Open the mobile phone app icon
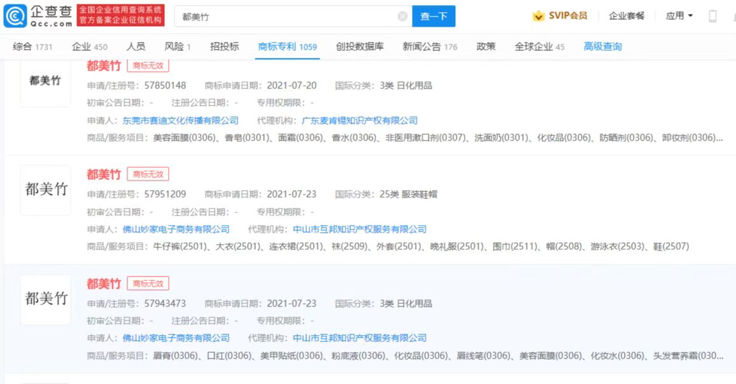Viewport: 736px width, 384px height. (x=712, y=16)
